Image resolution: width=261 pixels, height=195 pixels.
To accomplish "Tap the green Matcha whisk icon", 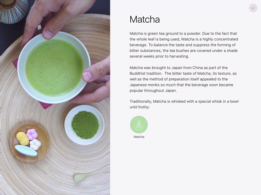I will [x=139, y=125].
